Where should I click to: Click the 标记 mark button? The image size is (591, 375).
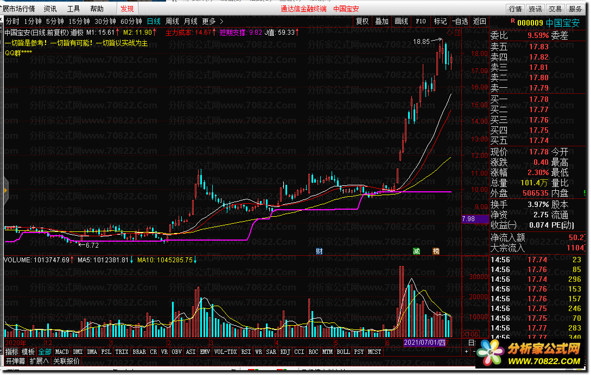click(x=440, y=22)
